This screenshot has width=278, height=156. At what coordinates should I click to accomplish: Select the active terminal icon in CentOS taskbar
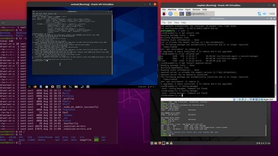58,87
